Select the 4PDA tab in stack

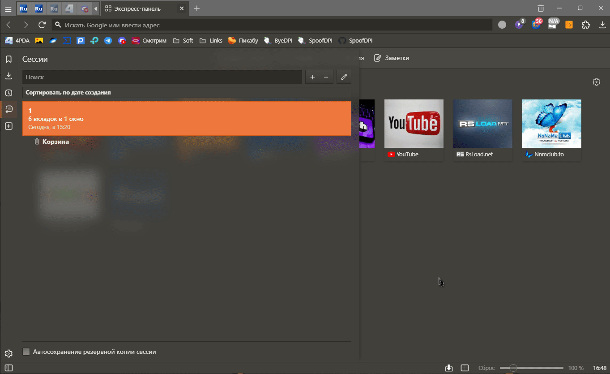pyautogui.click(x=69, y=9)
